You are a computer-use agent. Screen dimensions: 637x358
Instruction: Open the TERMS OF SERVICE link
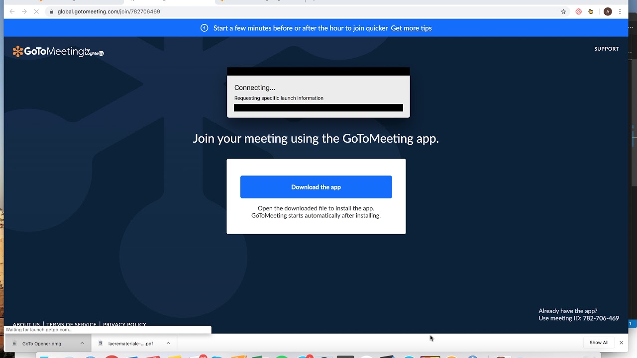click(x=71, y=325)
